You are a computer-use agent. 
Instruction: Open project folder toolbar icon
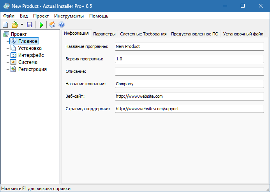[15, 25]
